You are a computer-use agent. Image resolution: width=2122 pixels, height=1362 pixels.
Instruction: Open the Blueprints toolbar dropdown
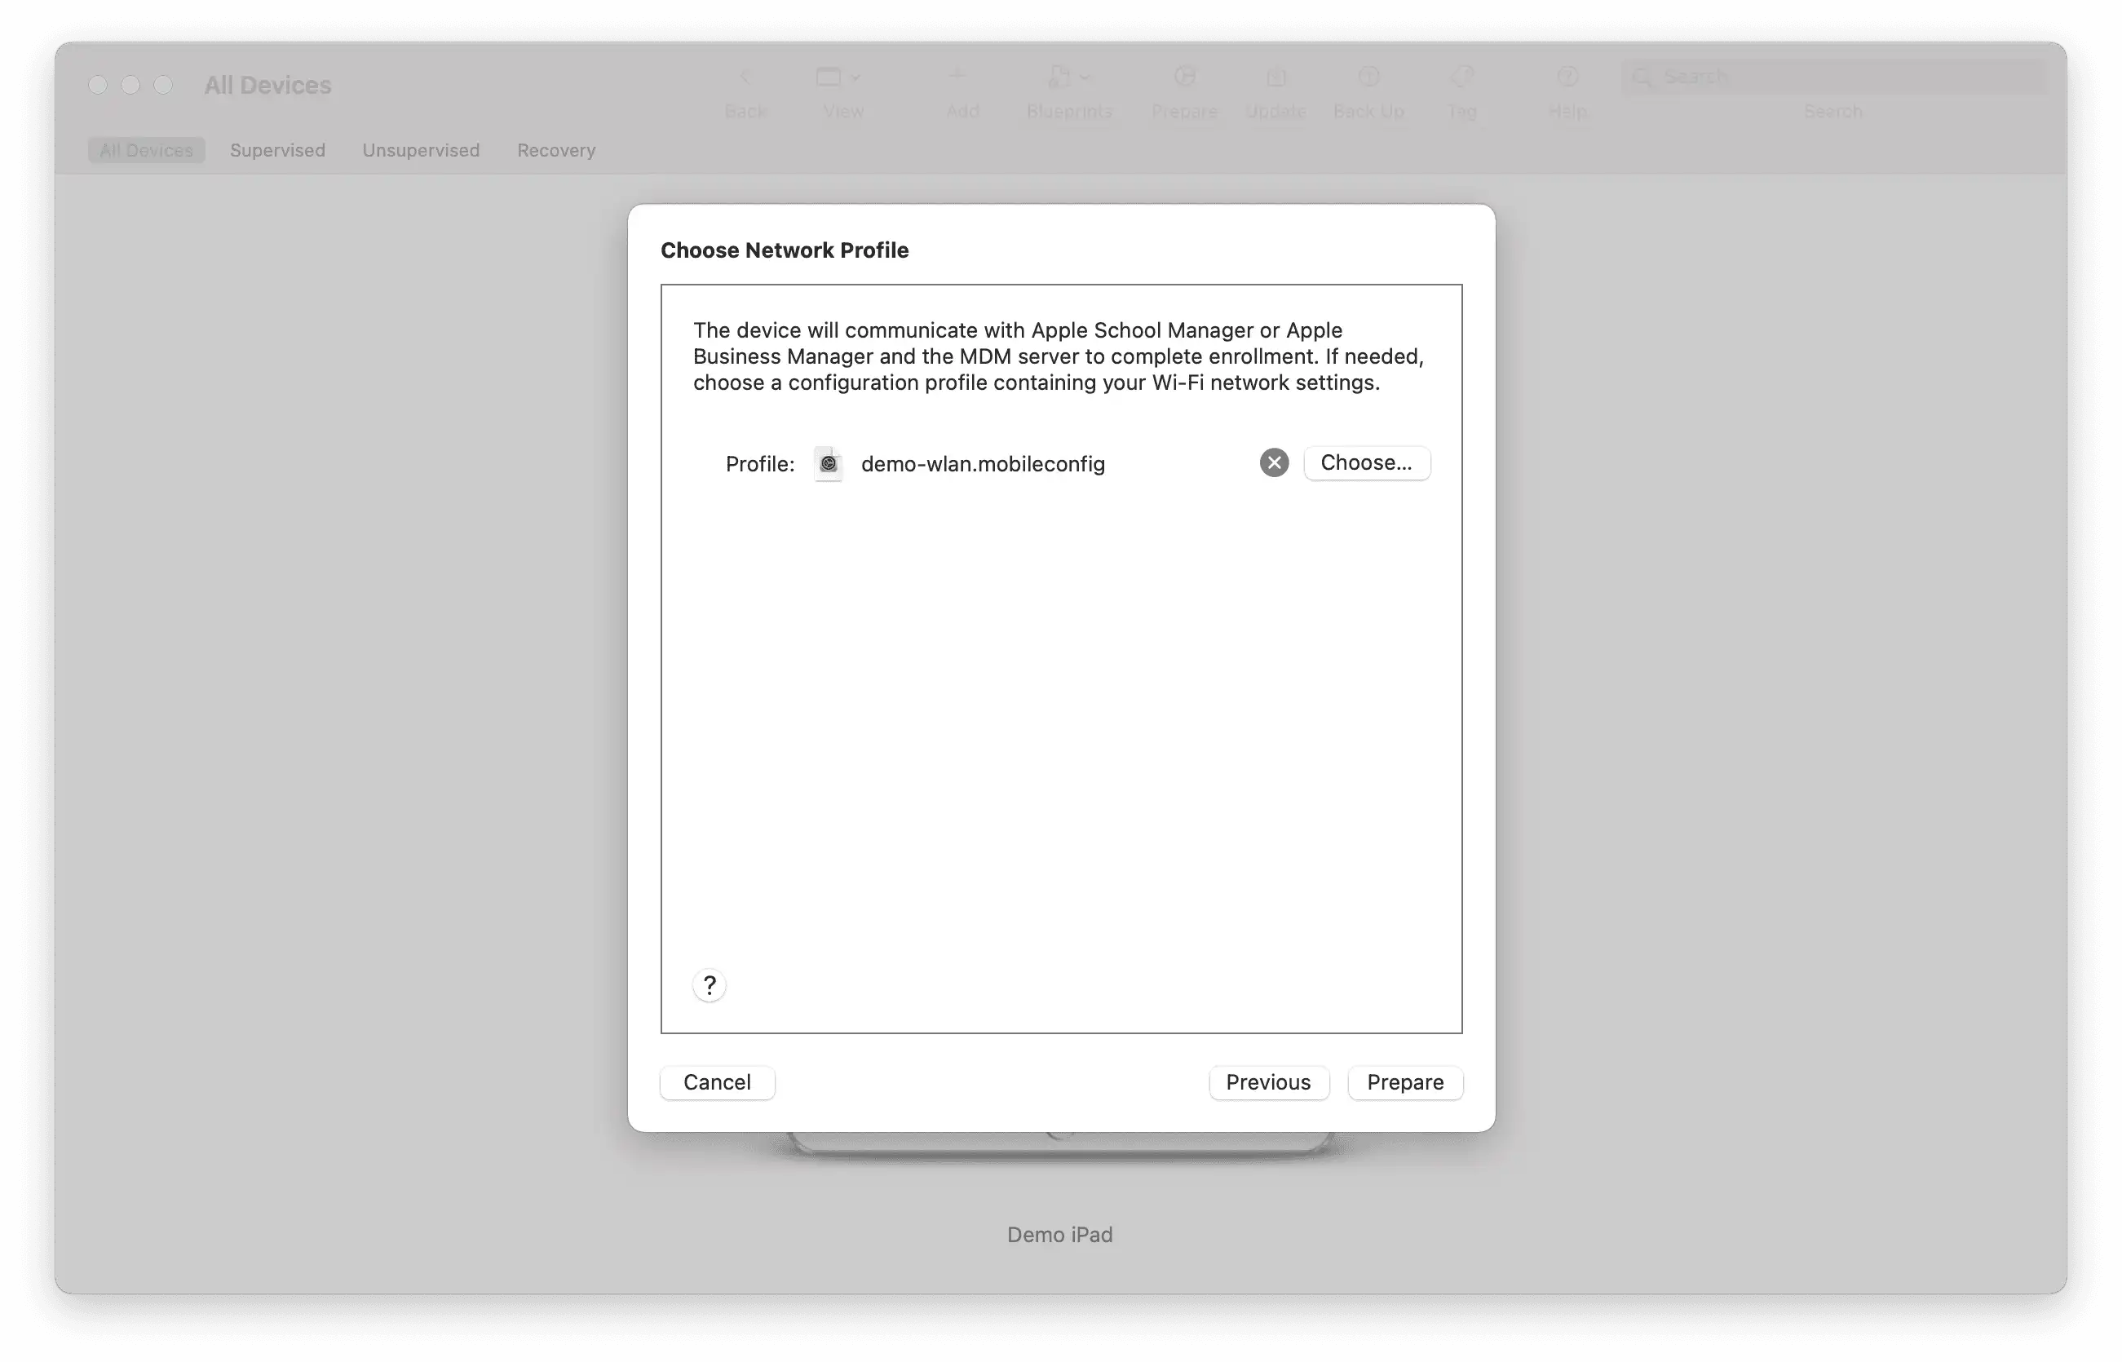tap(1068, 77)
